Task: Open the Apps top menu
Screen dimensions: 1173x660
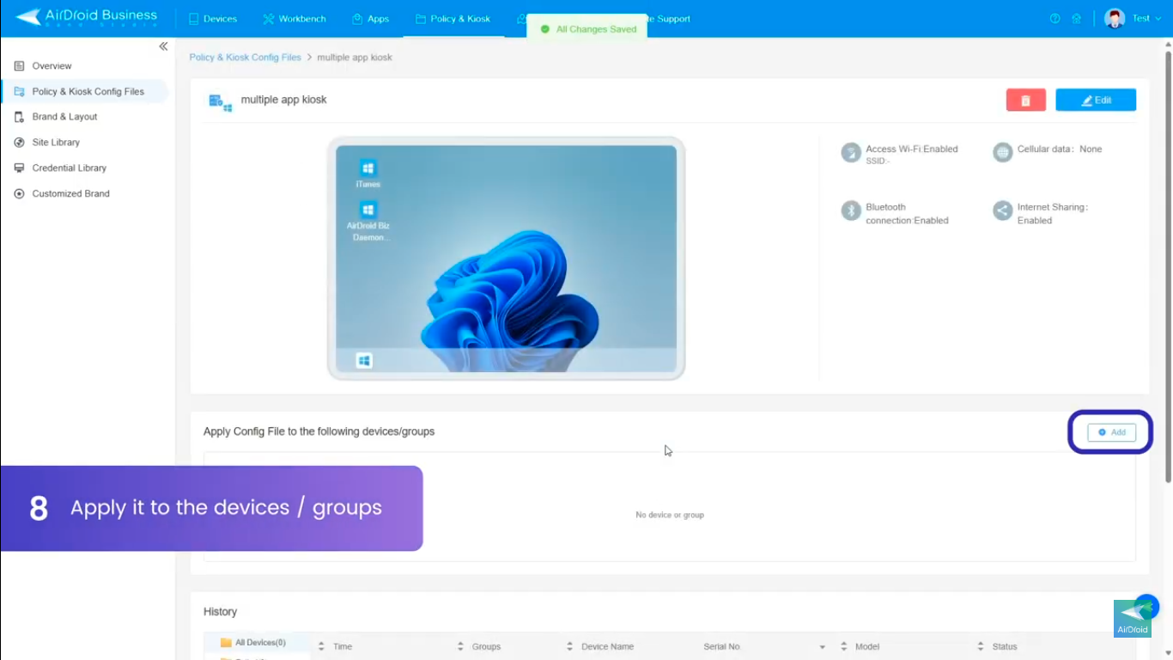Action: pyautogui.click(x=371, y=19)
